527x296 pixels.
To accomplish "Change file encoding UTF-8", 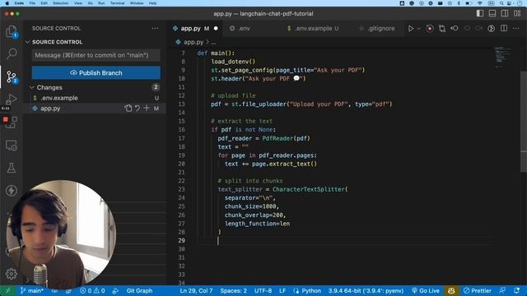I will 263,290.
